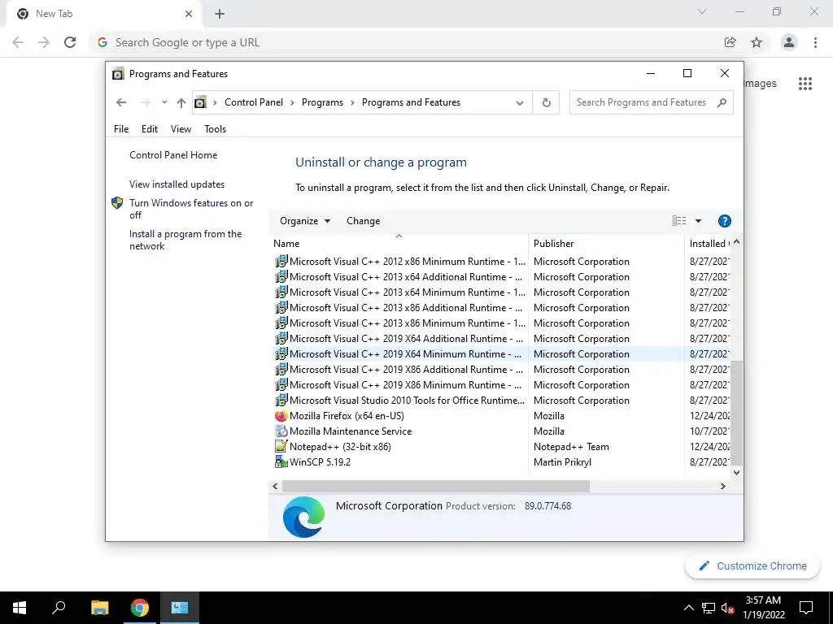Open a new Chrome tab with plus icon

220,14
